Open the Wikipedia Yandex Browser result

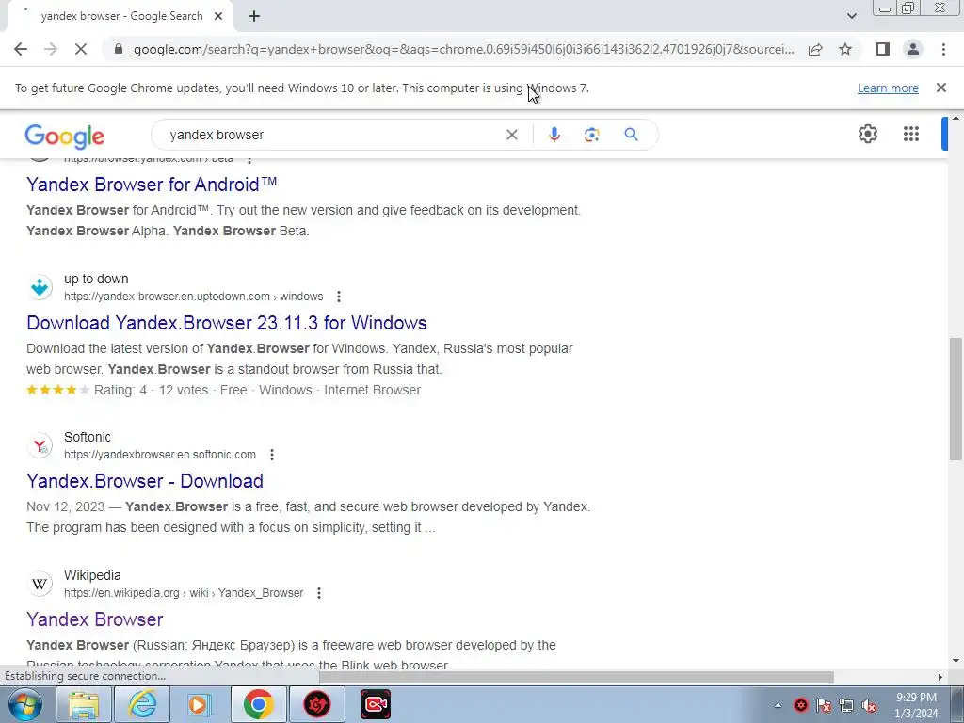click(x=95, y=619)
